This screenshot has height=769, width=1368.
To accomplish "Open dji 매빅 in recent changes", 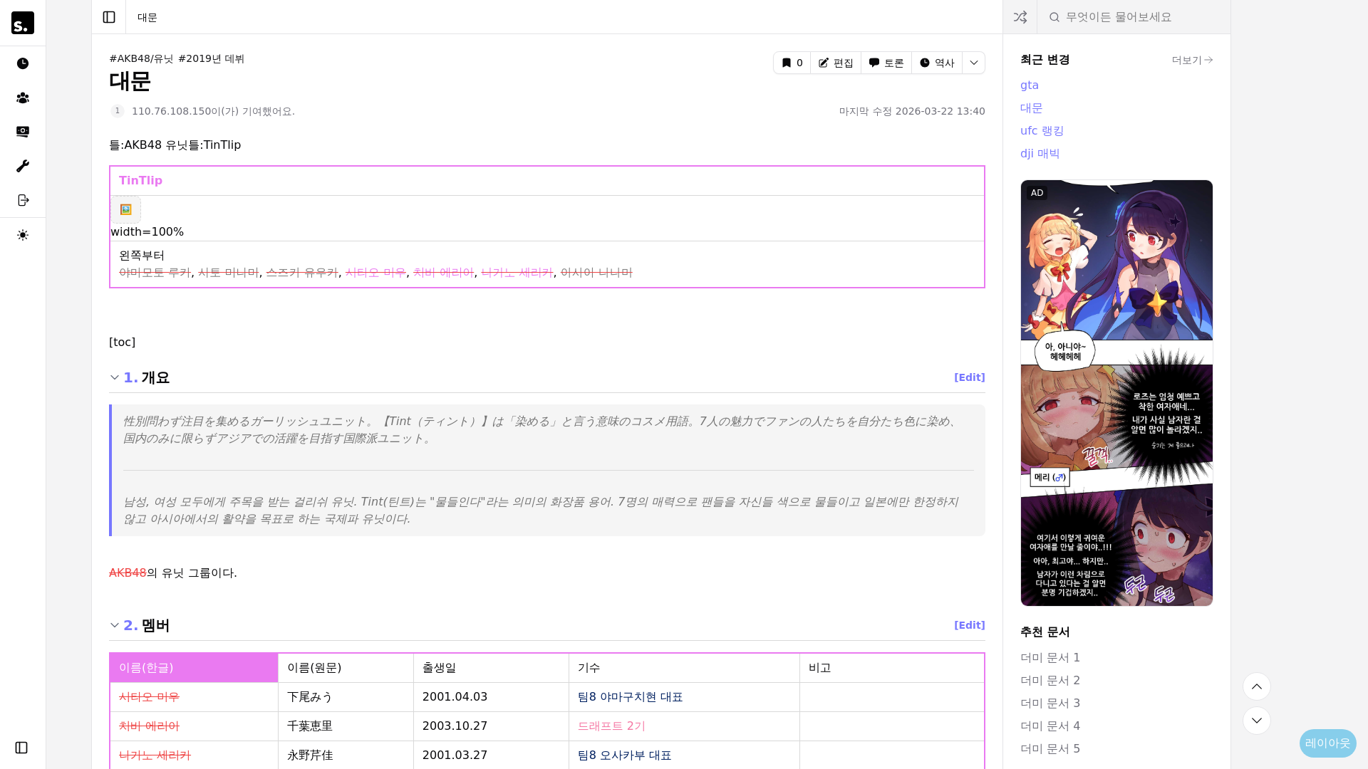I will [x=1040, y=154].
